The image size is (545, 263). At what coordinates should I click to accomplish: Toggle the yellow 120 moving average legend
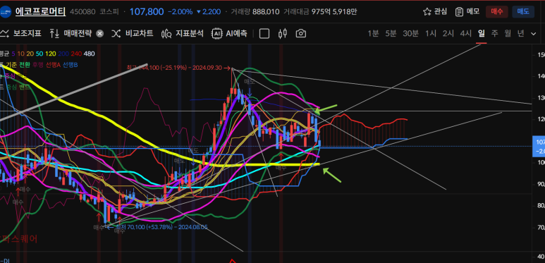[x=51, y=54]
